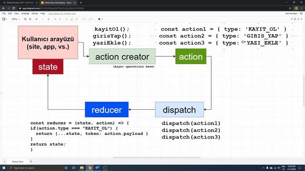Select the blue reducer box
305x171 pixels.
pos(107,110)
